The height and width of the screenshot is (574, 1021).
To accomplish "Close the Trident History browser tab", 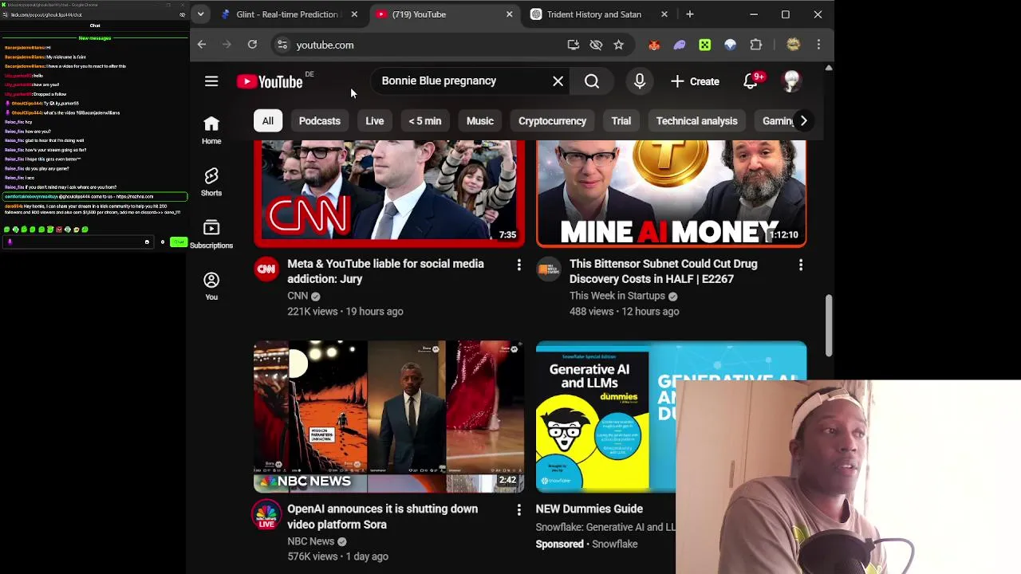I will (x=664, y=14).
